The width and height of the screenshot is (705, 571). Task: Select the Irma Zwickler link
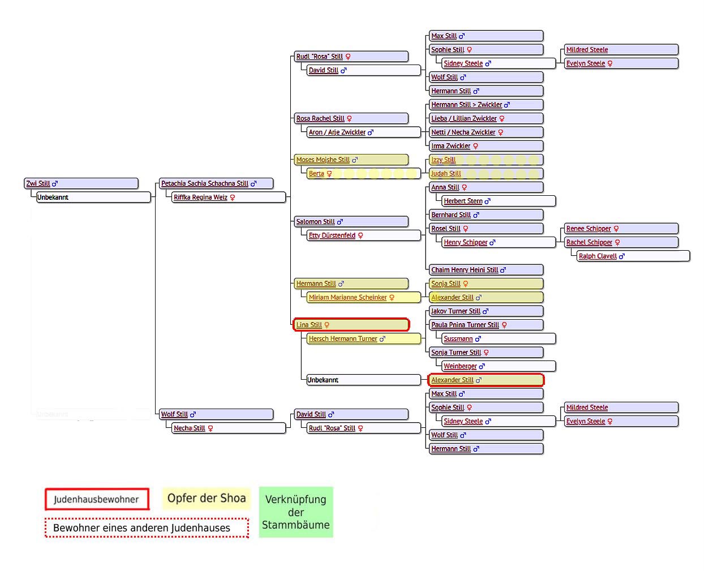pos(451,146)
